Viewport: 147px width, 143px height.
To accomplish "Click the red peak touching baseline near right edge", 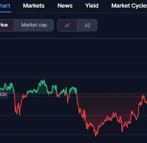I will (x=143, y=96).
